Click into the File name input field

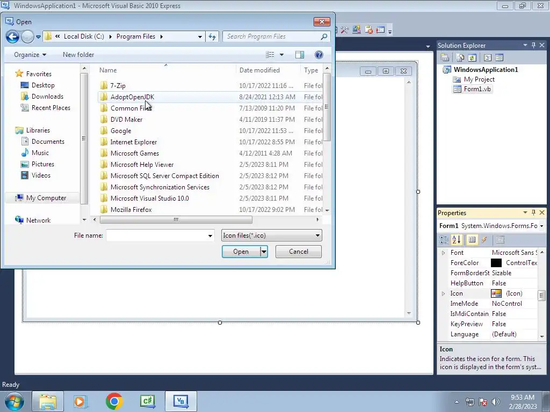[156, 236]
